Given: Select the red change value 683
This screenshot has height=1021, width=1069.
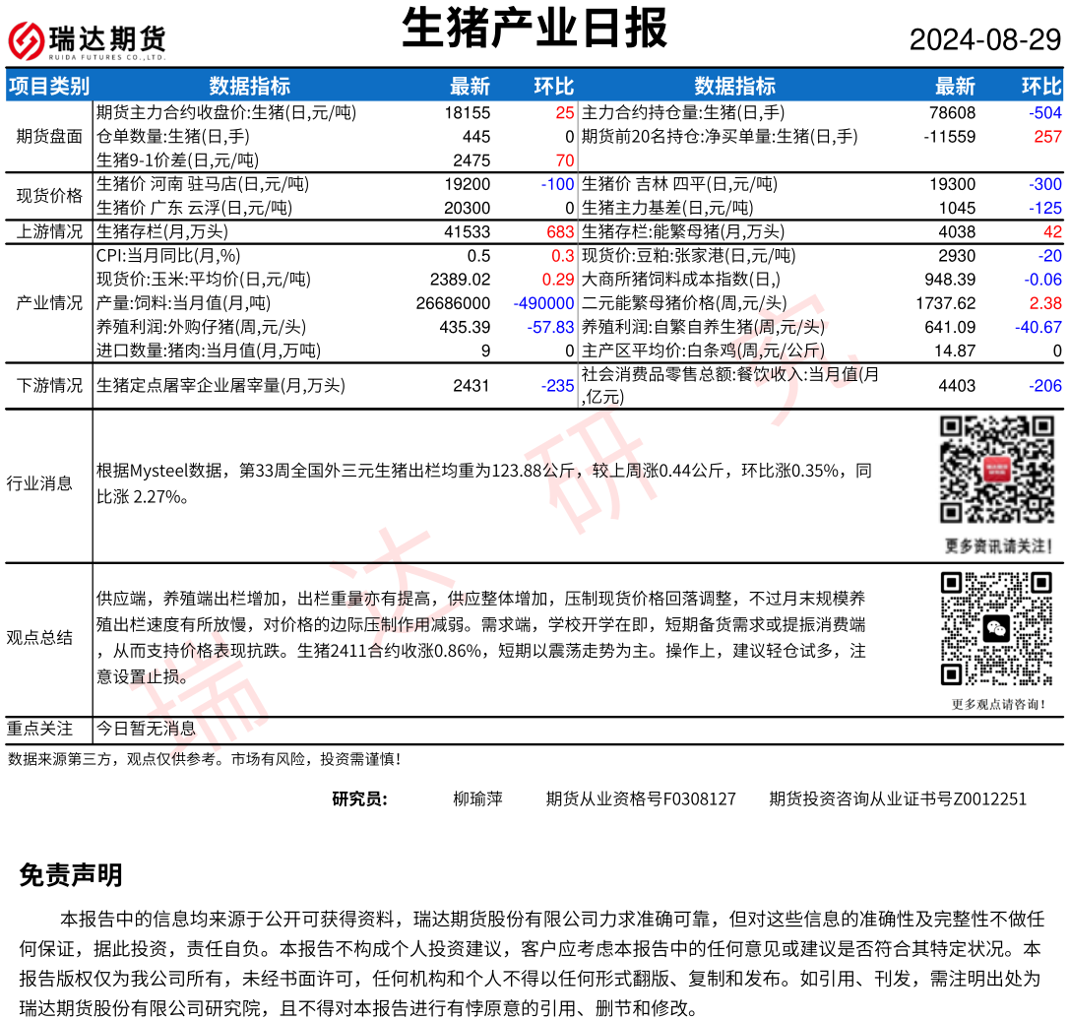Looking at the screenshot, I should tap(560, 232).
